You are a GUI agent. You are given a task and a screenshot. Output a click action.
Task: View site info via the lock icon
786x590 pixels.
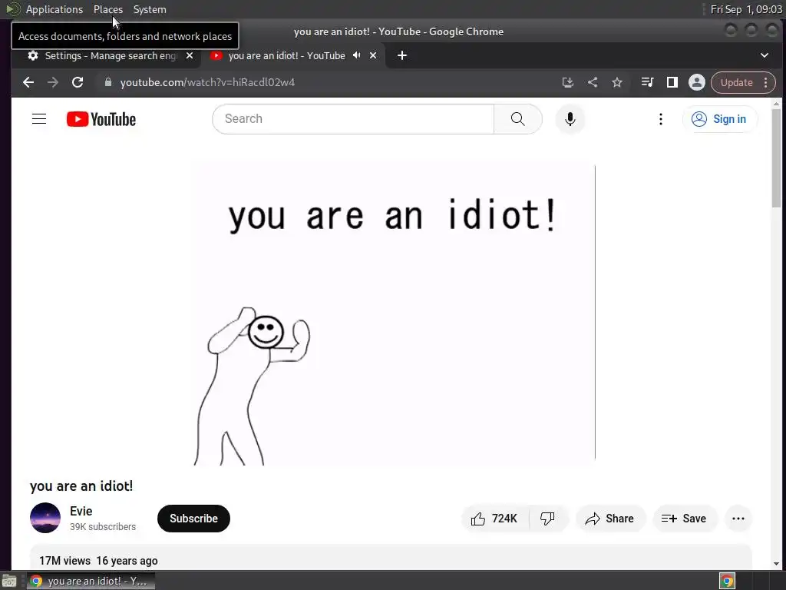(x=107, y=82)
